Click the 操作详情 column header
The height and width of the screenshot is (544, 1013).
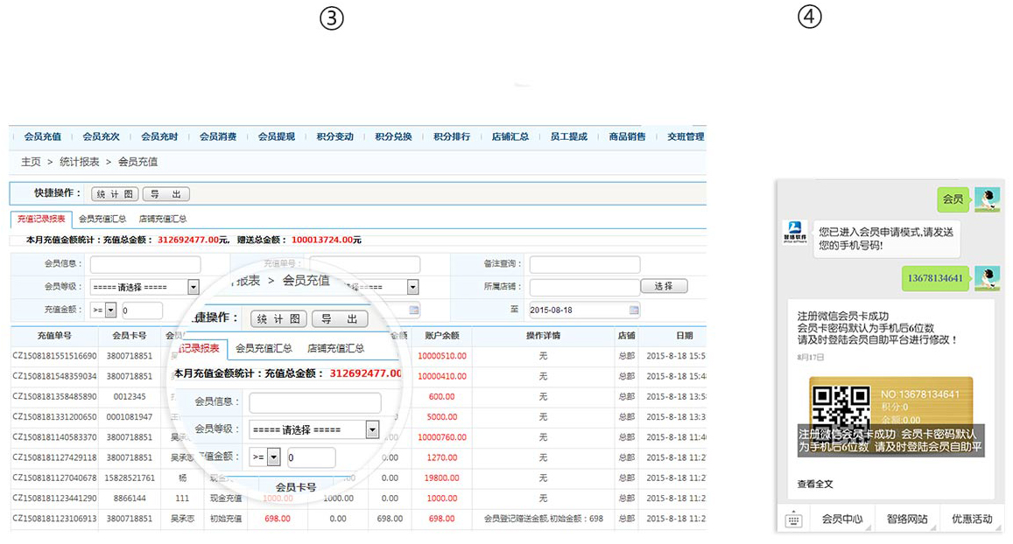coord(544,336)
